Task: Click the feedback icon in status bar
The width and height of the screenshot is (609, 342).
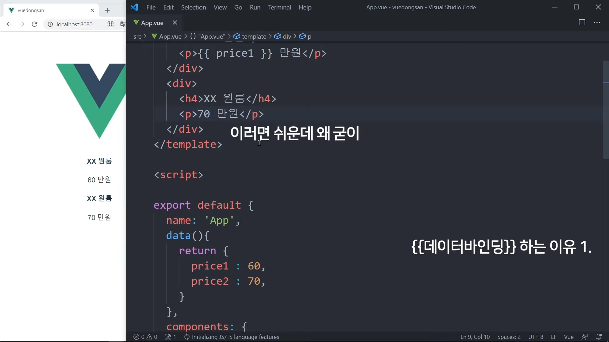Action: [585, 337]
